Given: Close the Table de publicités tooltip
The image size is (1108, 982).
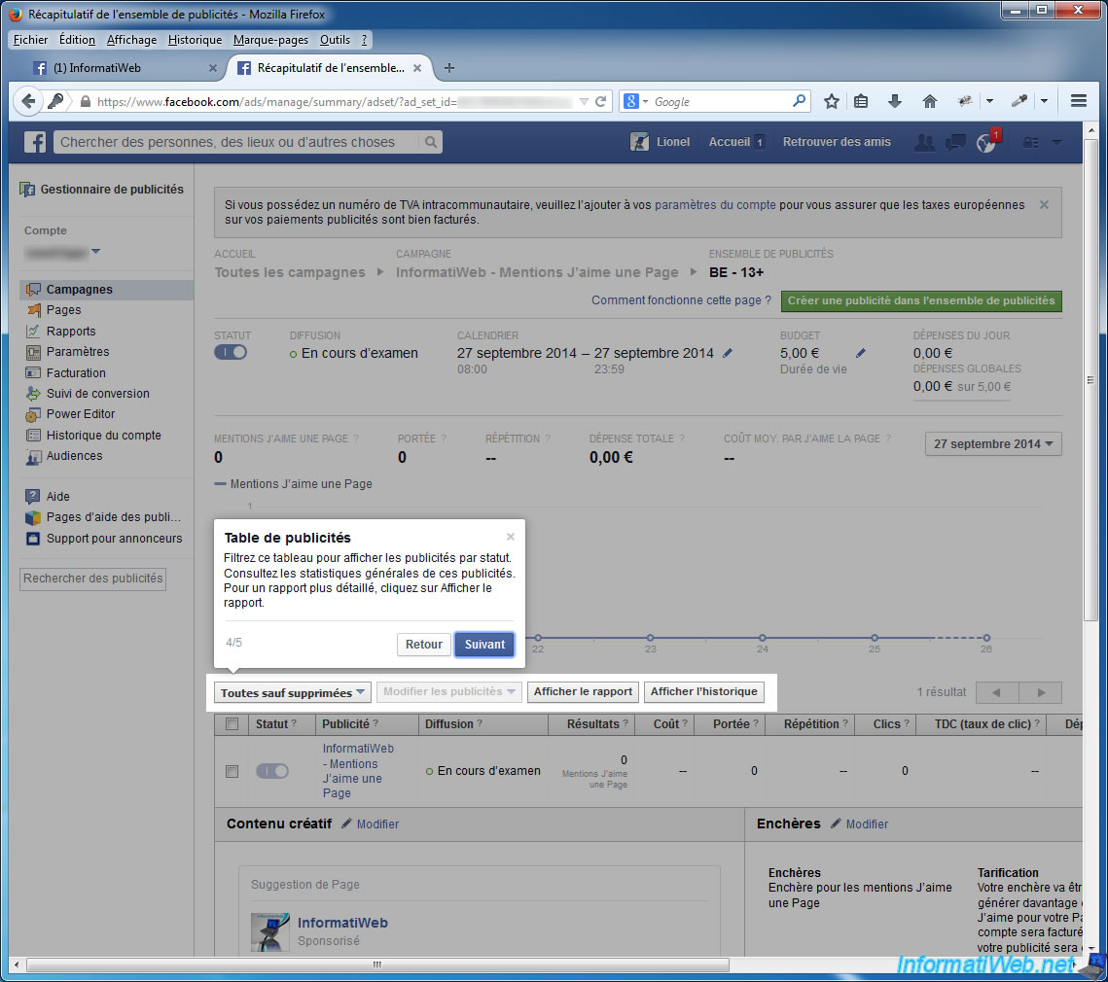Looking at the screenshot, I should pos(510,537).
